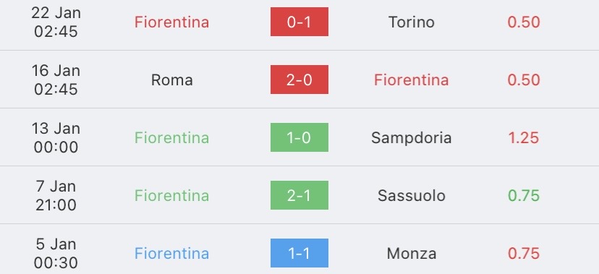Viewport: 599px width, 274px height.
Task: Open the red 2-0 score badge
Action: point(299,80)
